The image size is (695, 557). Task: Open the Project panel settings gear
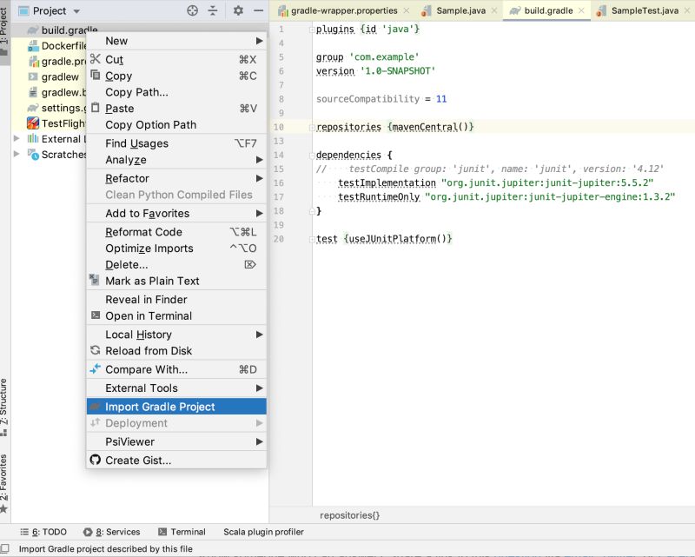[238, 11]
